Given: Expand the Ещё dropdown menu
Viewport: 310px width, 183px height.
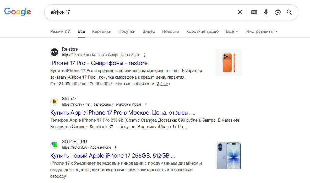Looking at the screenshot, I should click(232, 31).
